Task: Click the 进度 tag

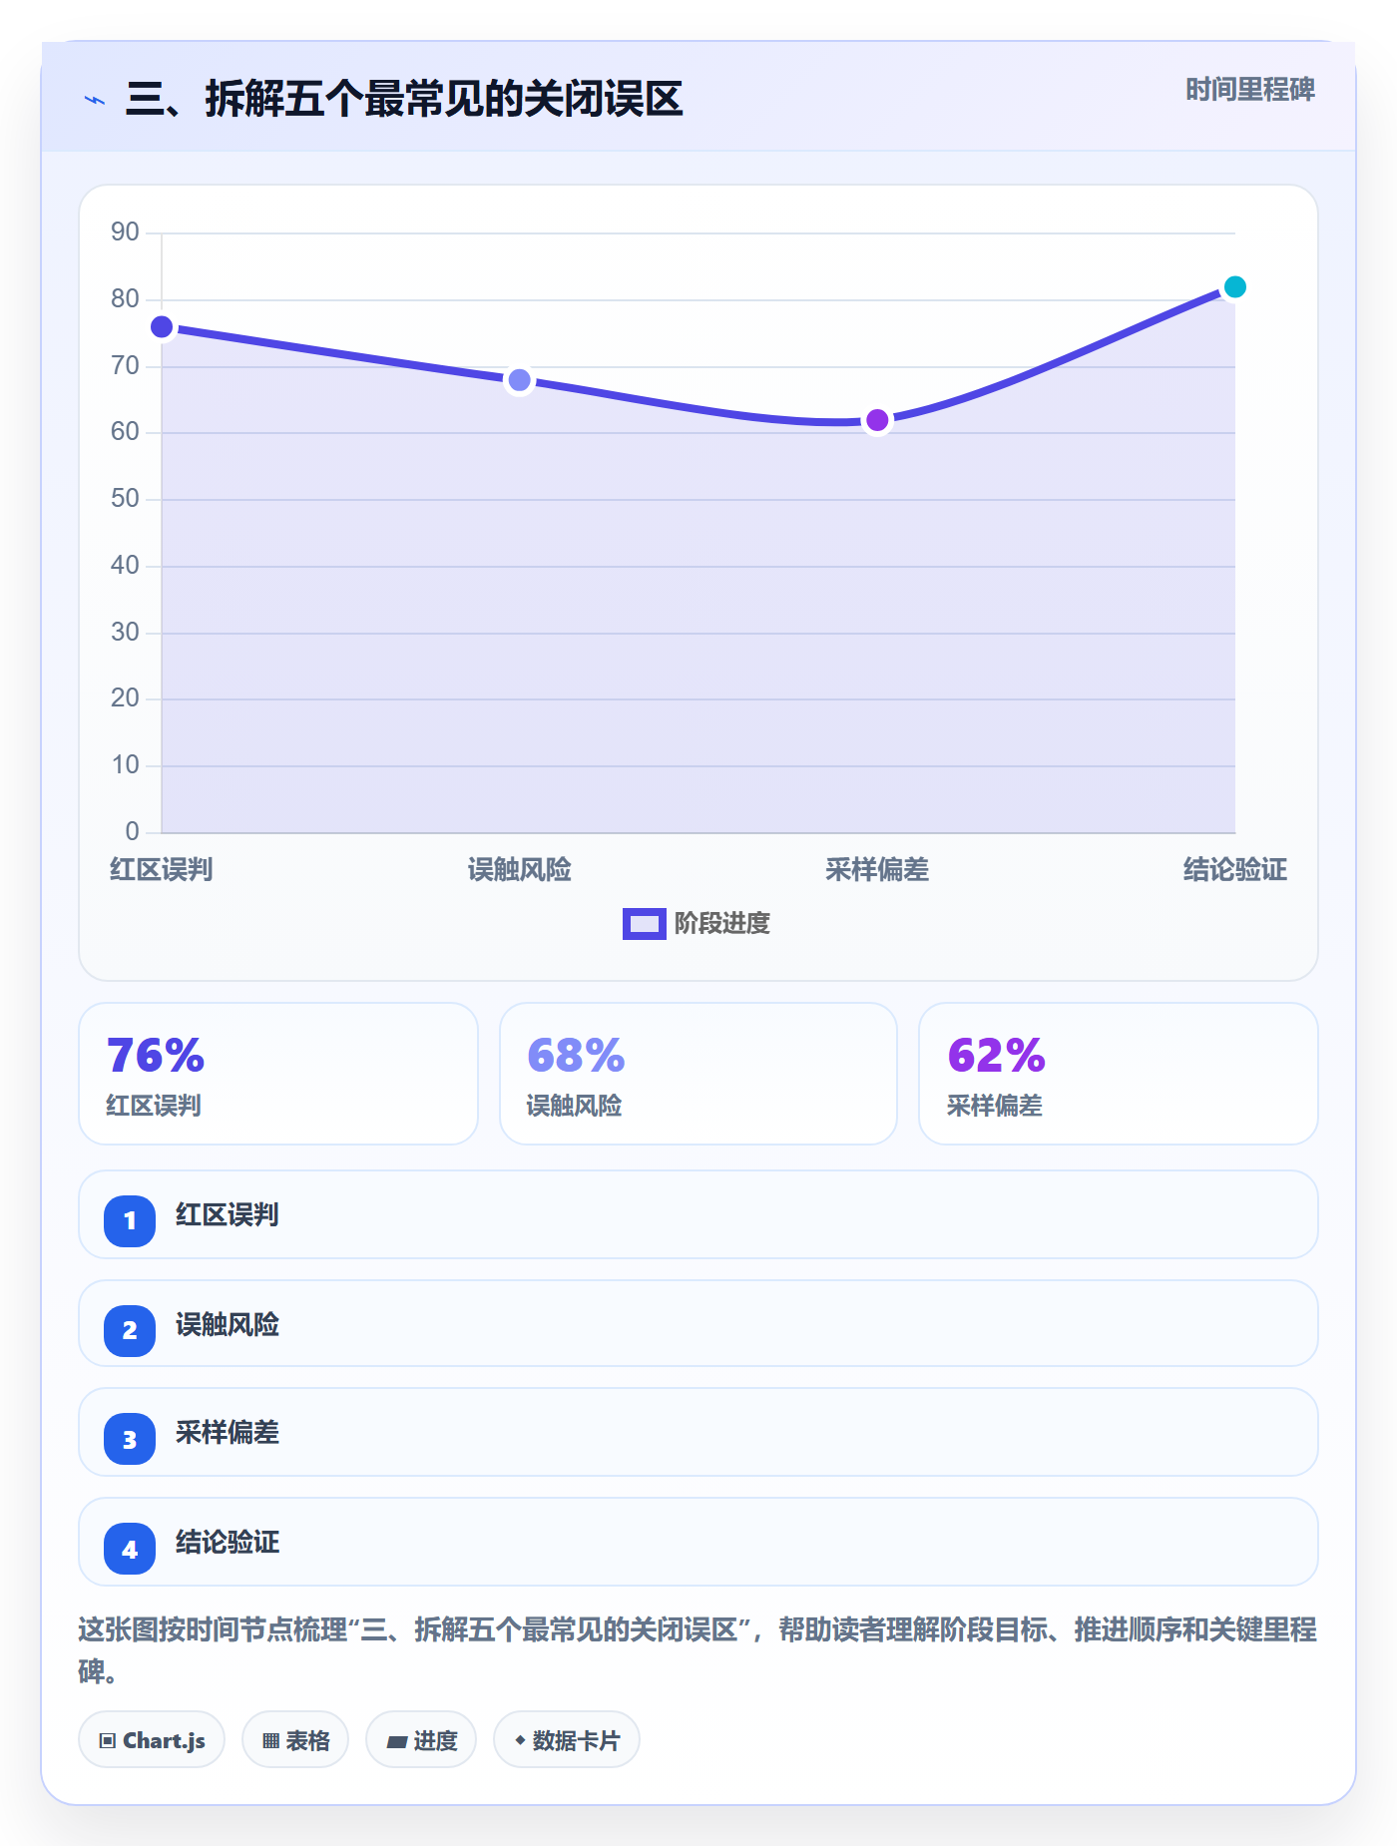Action: (421, 1740)
